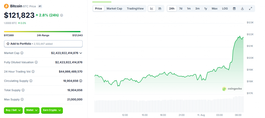Viewport: 265px width, 118px height.
Task: Open Circulating Supply label info icon
Action: pyautogui.click(x=31, y=81)
